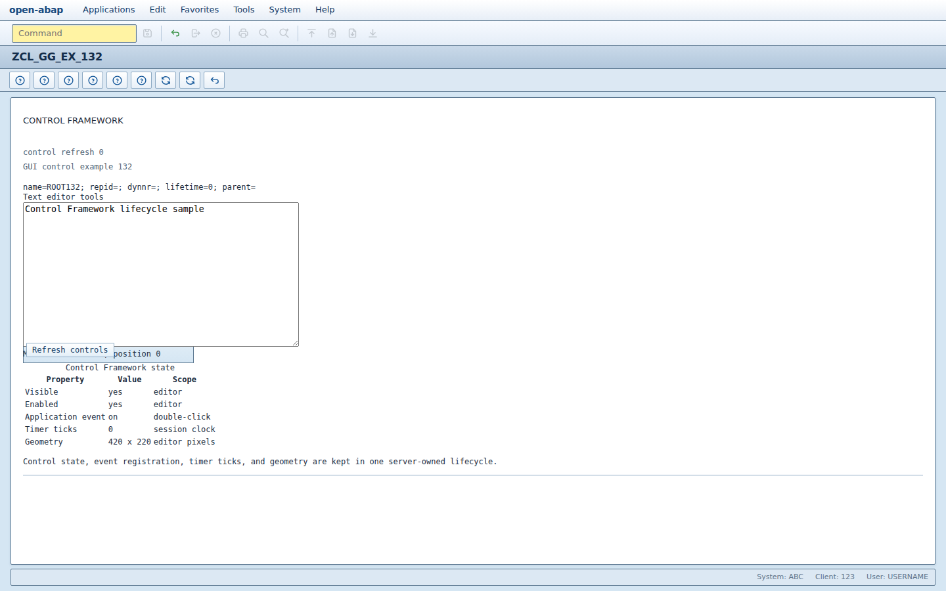Click the first page icon

coord(312,33)
